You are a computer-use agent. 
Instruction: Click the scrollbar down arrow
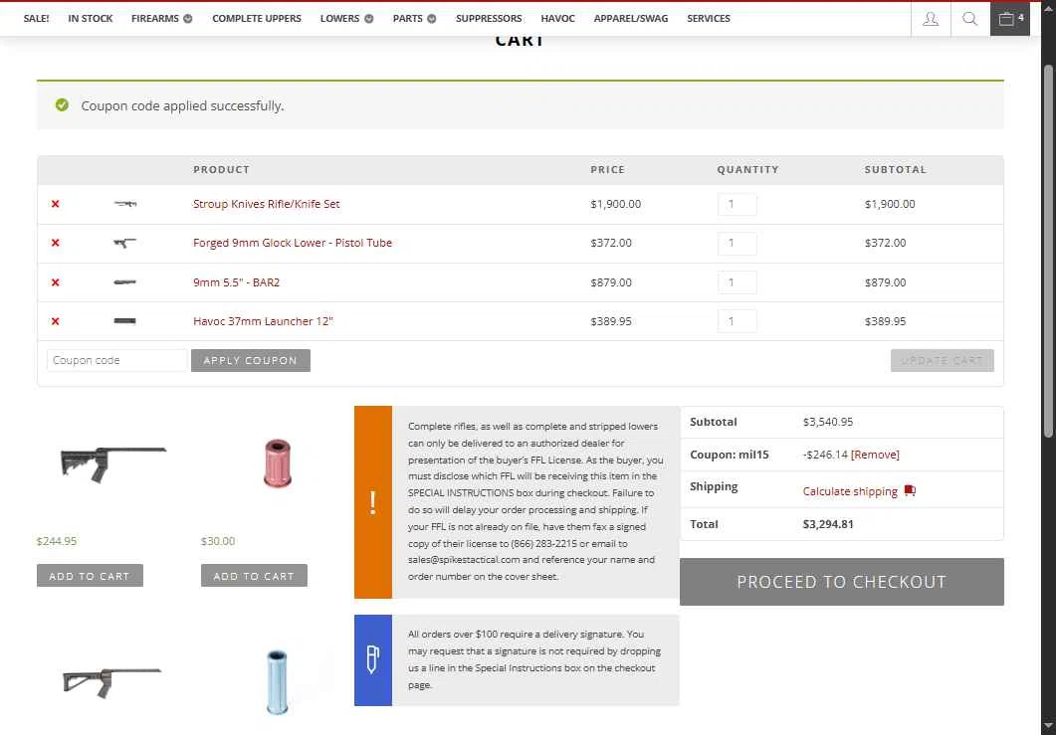[x=1048, y=726]
